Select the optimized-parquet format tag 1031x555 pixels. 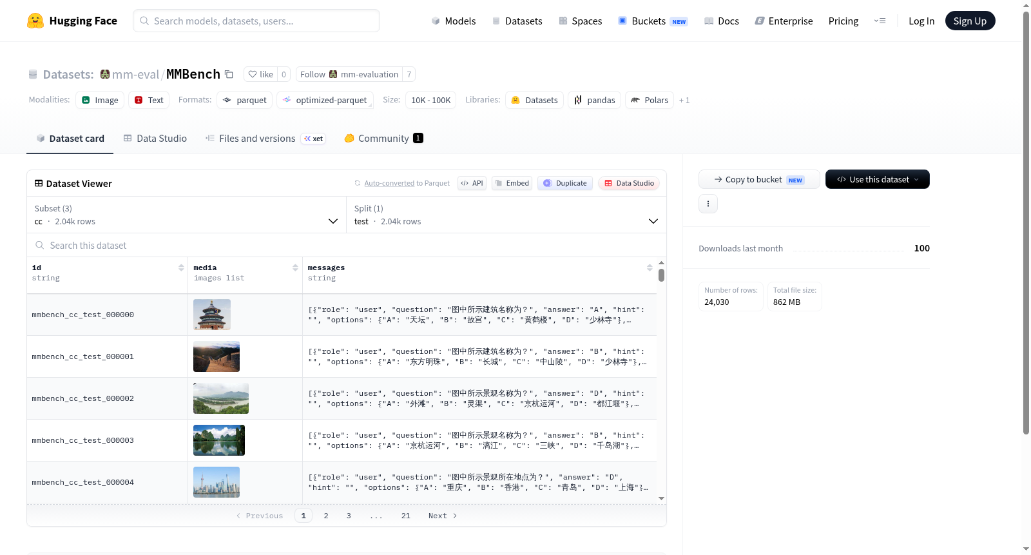(325, 100)
